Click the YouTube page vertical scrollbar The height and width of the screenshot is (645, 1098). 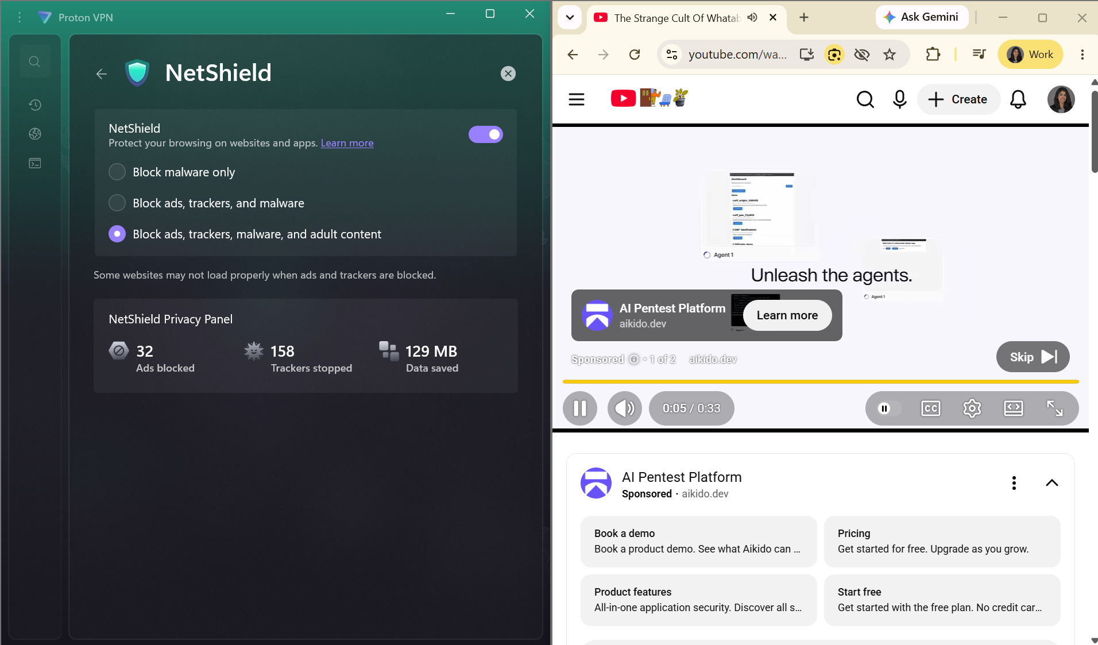click(1094, 131)
